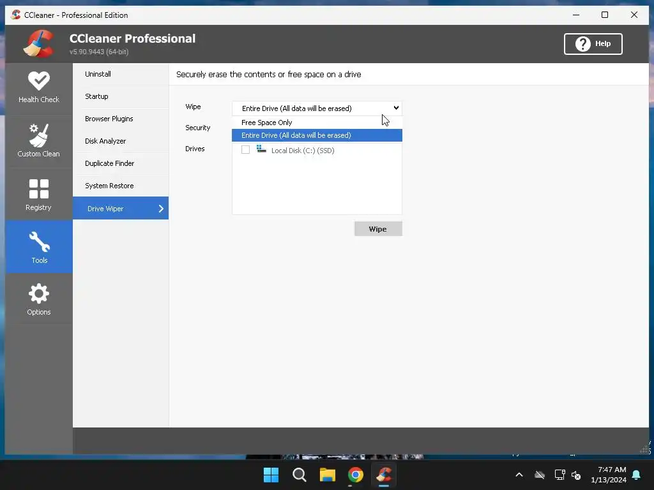Open Google Chrome from the taskbar
Viewport: 654px width, 490px height.
355,475
